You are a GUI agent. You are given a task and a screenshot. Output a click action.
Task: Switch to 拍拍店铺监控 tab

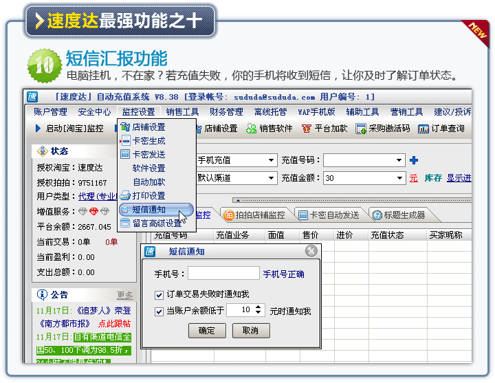(256, 215)
